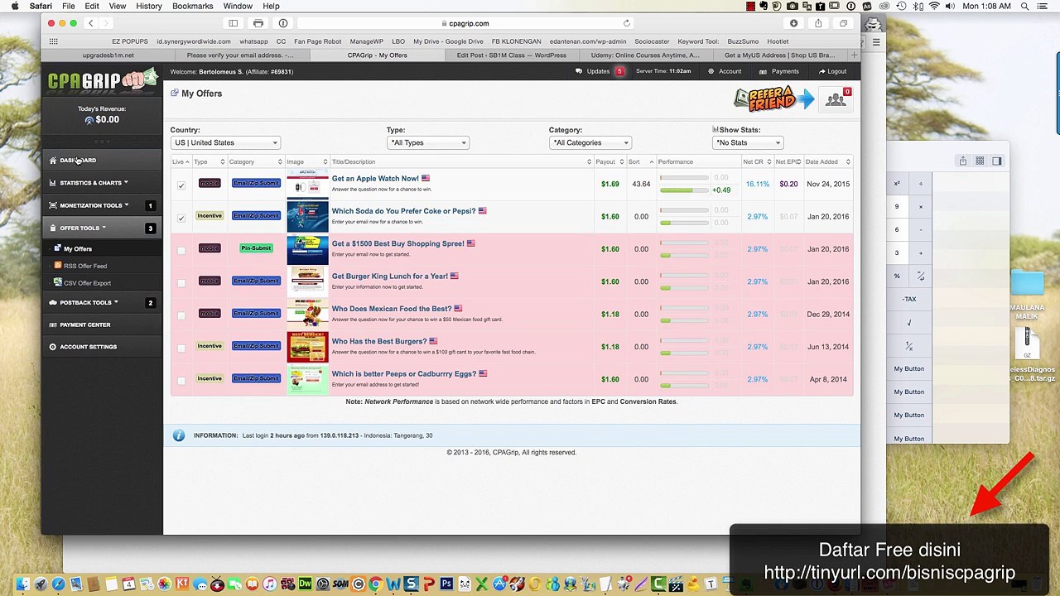Click the Safari print toolbar icon

pos(258,23)
